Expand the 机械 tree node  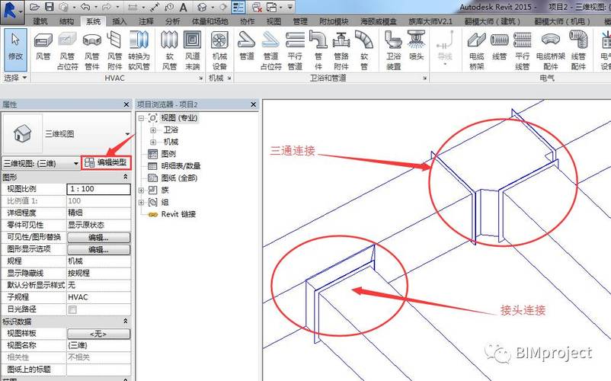153,142
